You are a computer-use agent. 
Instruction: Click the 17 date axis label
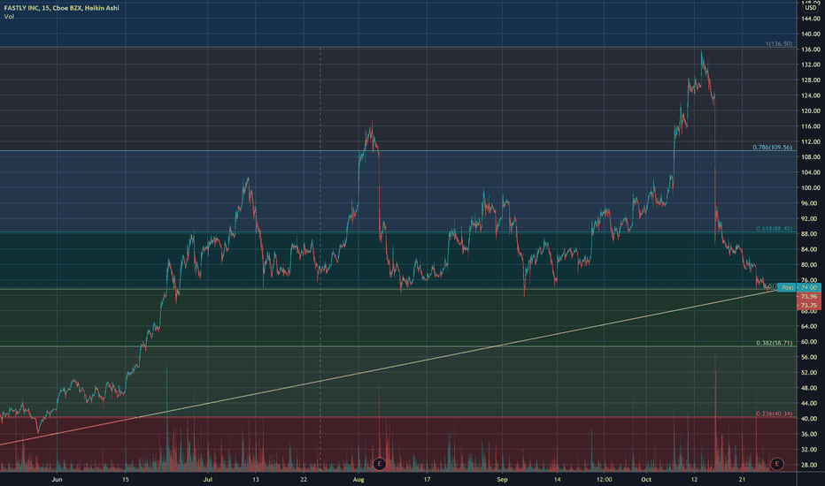point(427,479)
